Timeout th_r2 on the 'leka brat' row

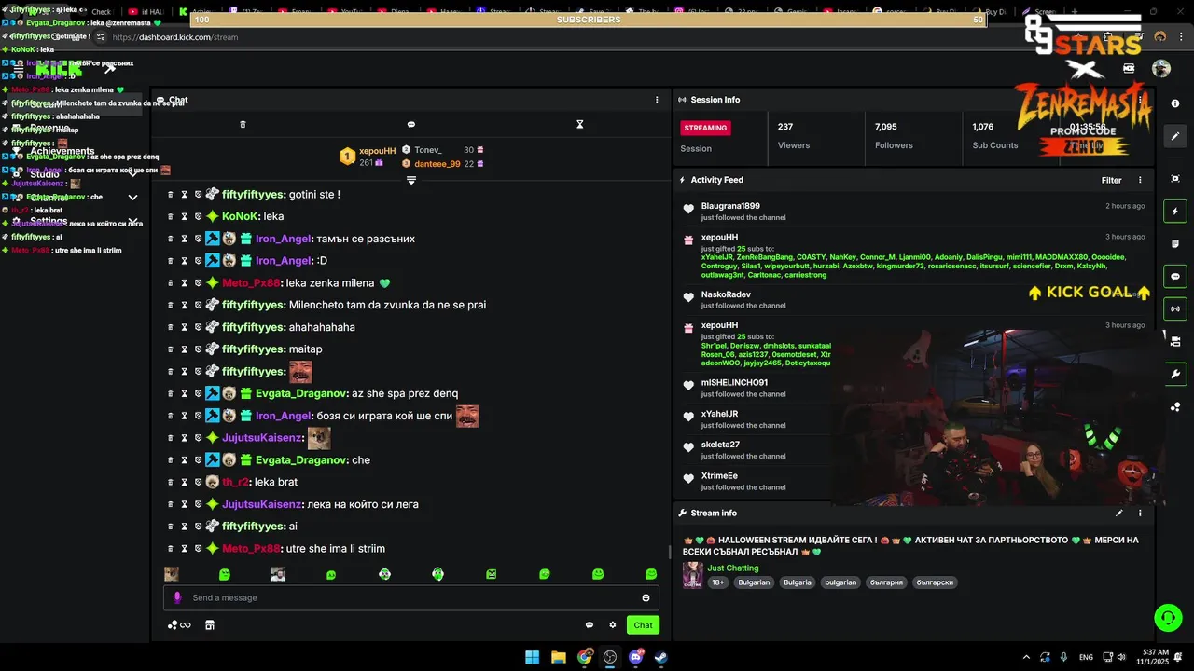(x=185, y=482)
